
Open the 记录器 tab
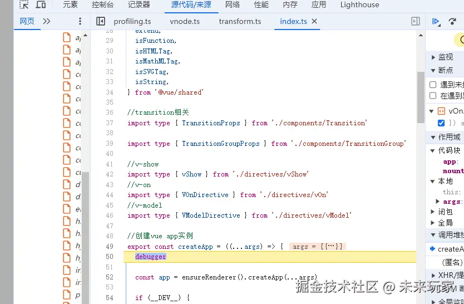[139, 4]
